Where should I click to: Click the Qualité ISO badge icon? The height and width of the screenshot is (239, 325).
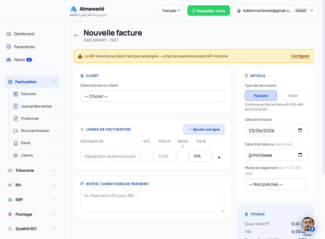(10, 229)
